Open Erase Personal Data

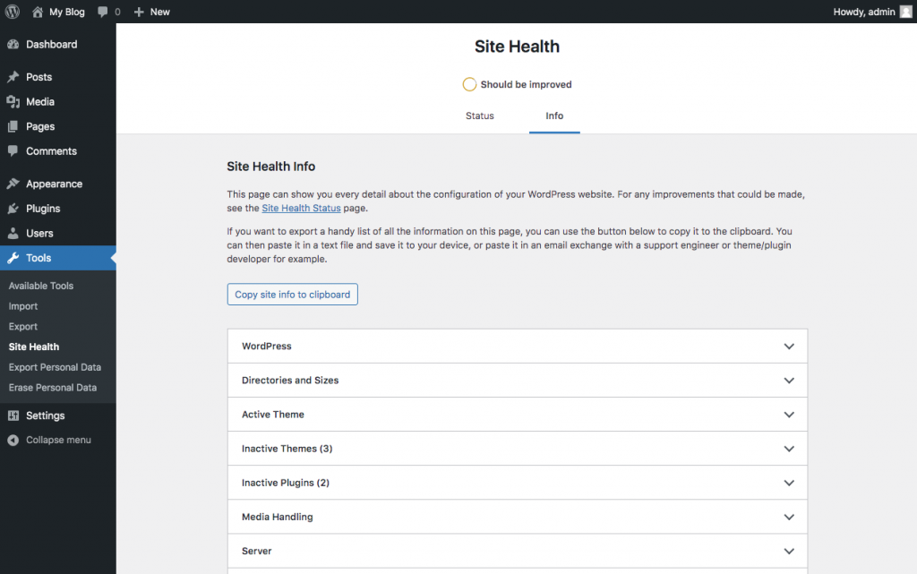click(x=53, y=388)
